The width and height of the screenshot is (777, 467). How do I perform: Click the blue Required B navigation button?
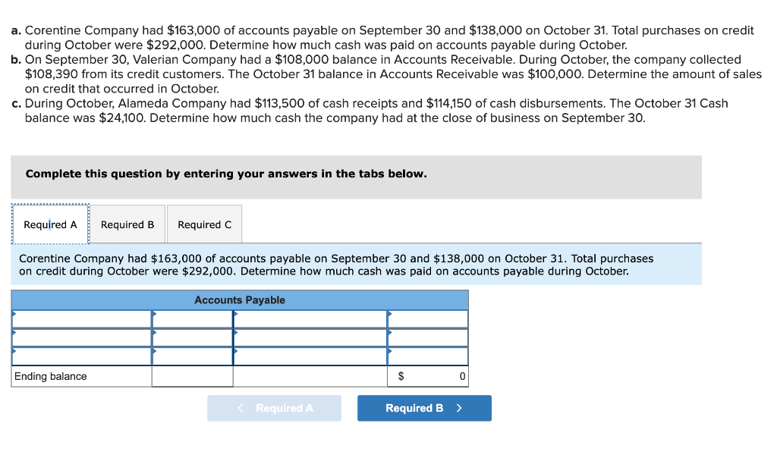click(x=423, y=408)
